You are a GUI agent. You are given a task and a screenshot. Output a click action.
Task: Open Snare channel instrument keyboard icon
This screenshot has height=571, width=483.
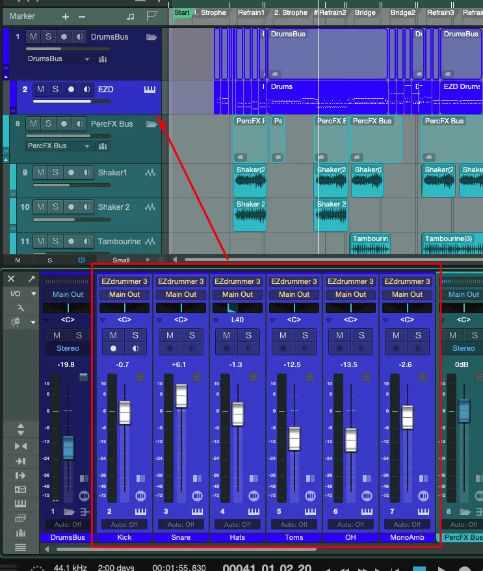pyautogui.click(x=197, y=512)
